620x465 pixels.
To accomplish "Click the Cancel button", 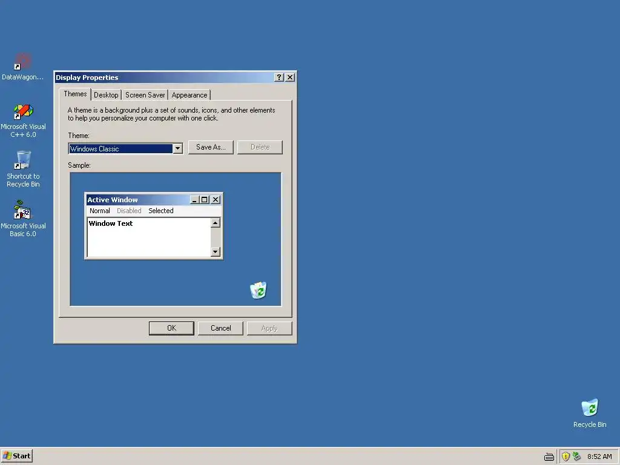I will (220, 328).
